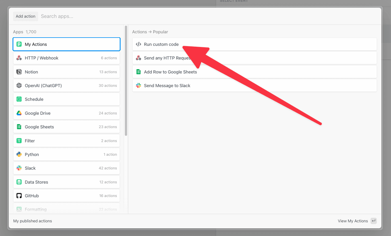Click the Google Drive logo icon

click(x=19, y=113)
